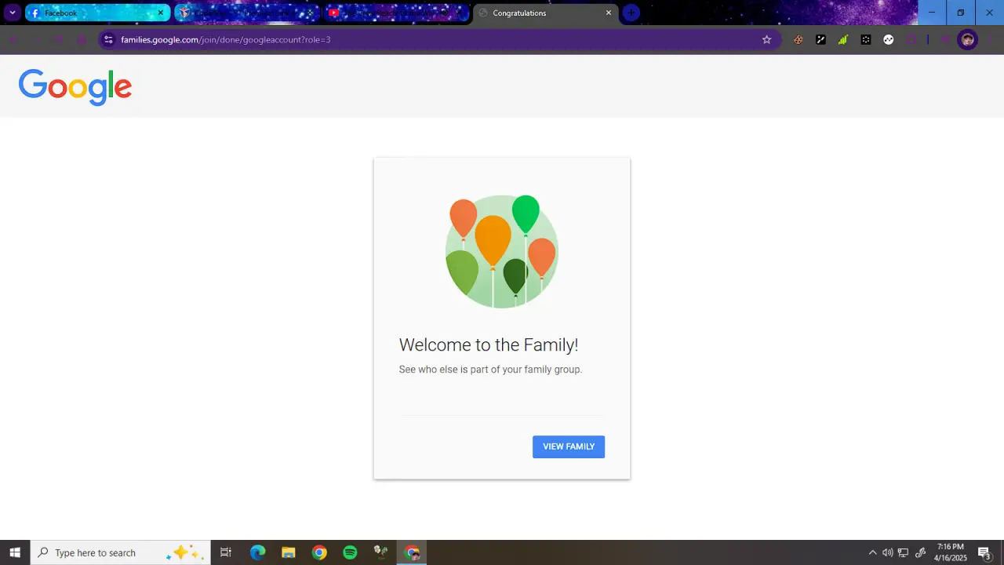Bookmark this page with the star icon

tap(766, 39)
